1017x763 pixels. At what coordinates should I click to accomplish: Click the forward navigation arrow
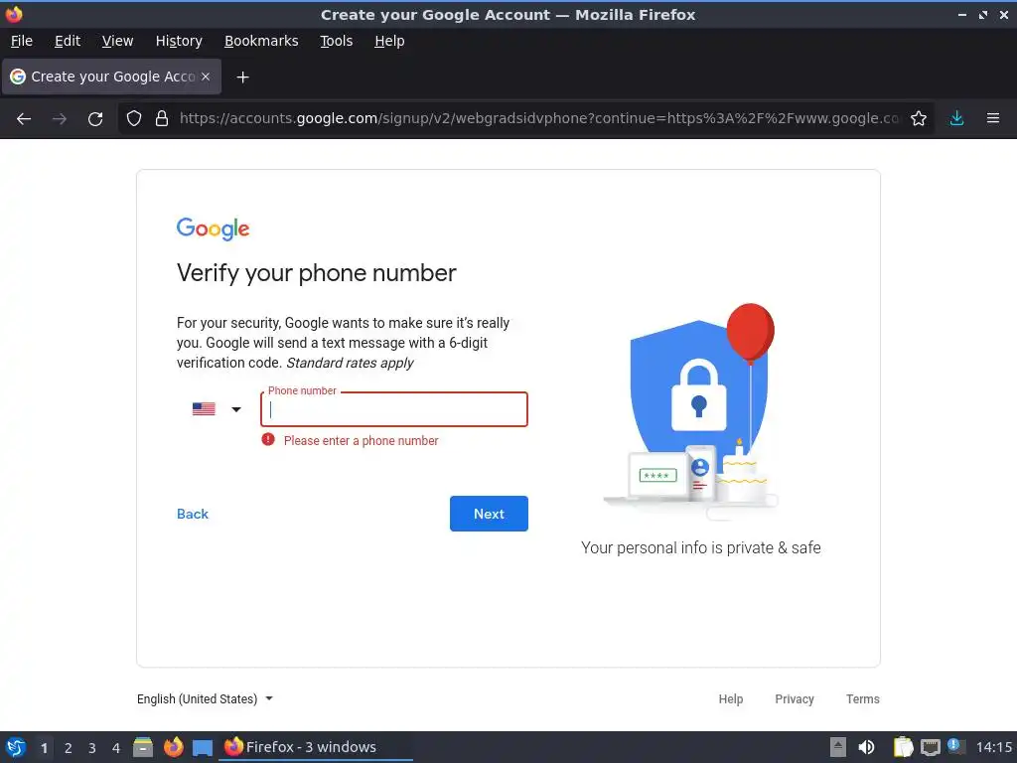tap(60, 119)
